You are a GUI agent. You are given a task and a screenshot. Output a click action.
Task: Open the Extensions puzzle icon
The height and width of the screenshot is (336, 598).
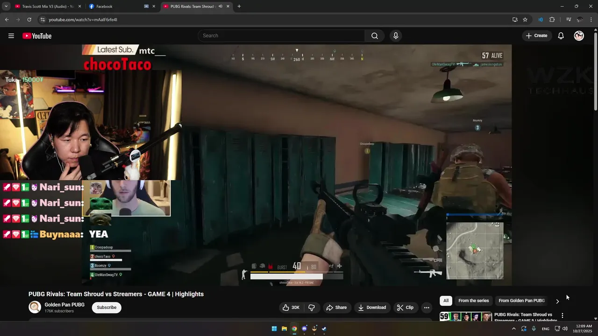click(x=552, y=20)
